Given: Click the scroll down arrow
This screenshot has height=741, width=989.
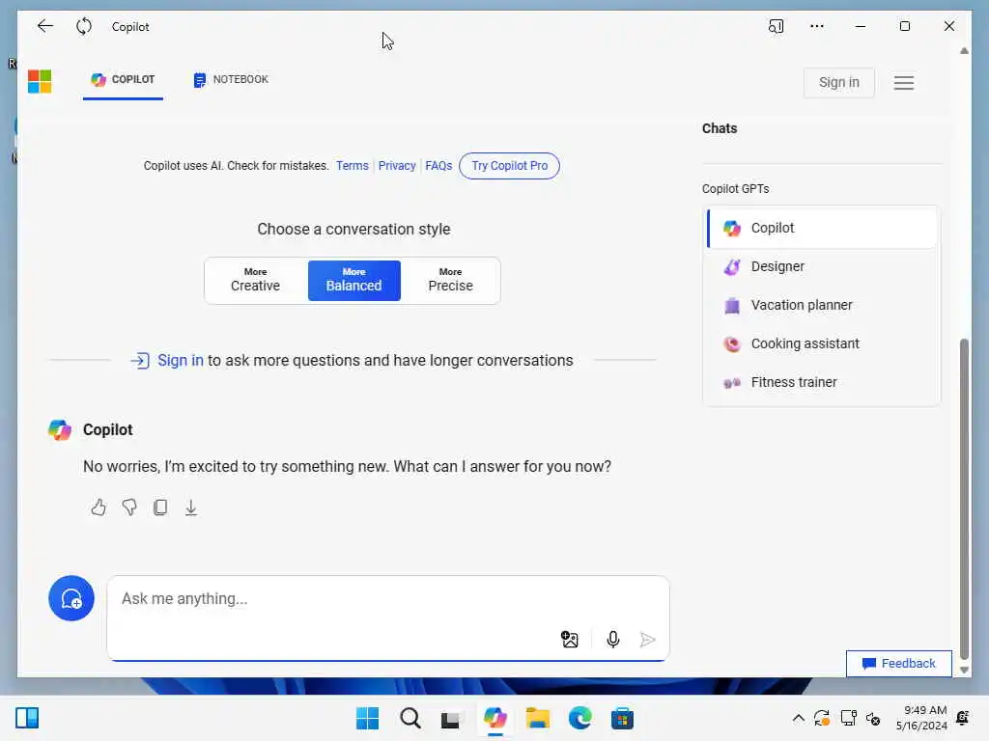Looking at the screenshot, I should point(964,670).
